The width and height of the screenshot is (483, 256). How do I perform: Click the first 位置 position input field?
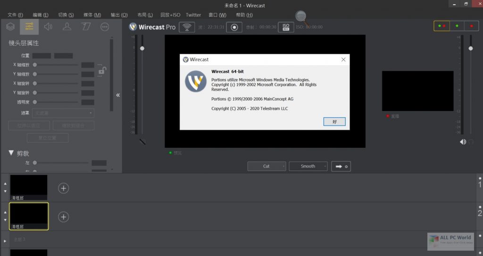[42, 56]
